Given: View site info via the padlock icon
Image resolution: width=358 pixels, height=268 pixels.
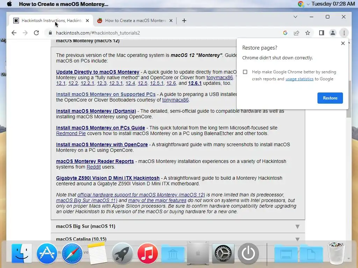Looking at the screenshot, I should tap(50, 33).
